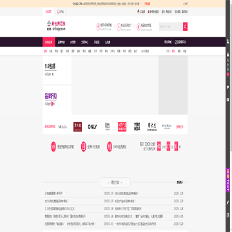Focus the search input box in the header

171,26
